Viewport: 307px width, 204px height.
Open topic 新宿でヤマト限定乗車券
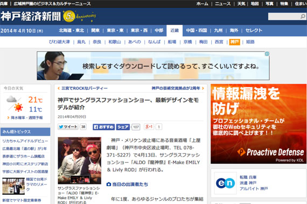point(22,200)
